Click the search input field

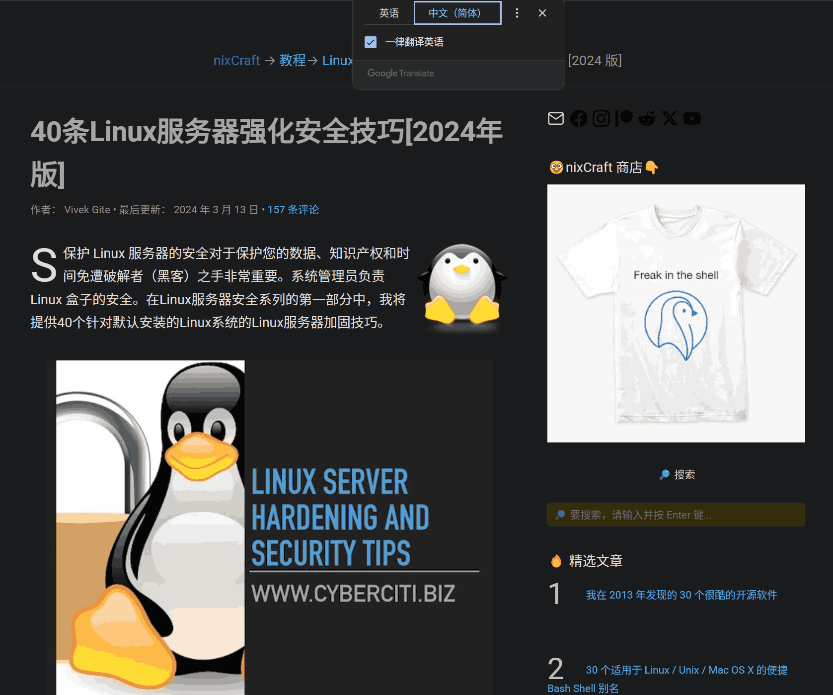pyautogui.click(x=676, y=515)
